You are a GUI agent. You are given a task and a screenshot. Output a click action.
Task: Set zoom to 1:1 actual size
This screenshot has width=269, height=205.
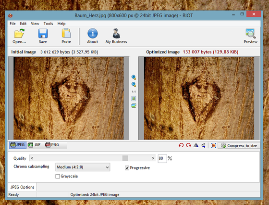pyautogui.click(x=134, y=91)
